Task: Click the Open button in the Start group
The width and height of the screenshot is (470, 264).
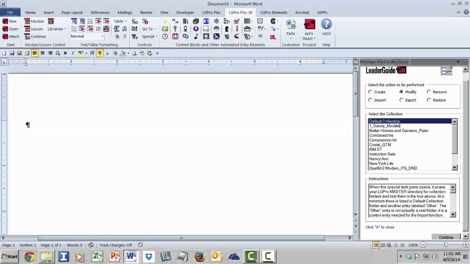Action: point(10,29)
